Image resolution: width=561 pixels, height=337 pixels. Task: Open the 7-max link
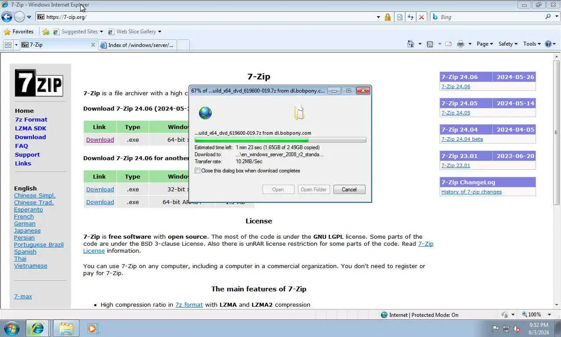(x=23, y=297)
